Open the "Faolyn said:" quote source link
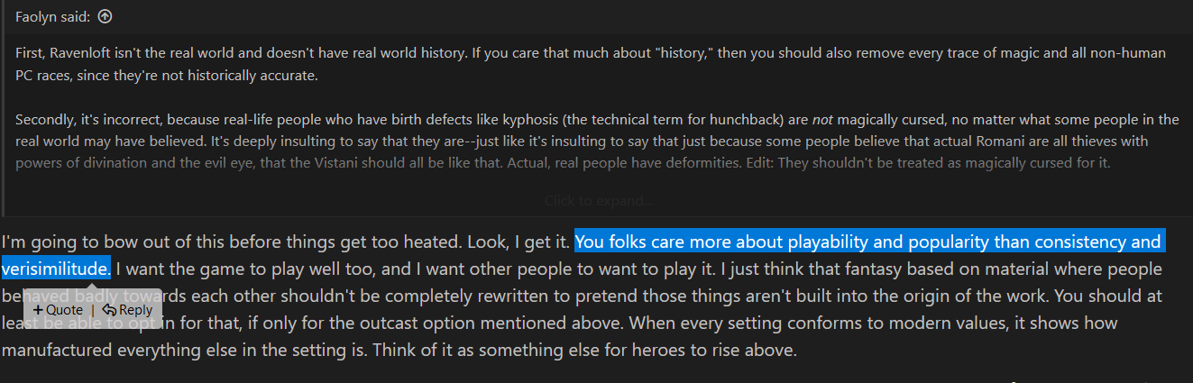The image size is (1193, 383). 52,16
